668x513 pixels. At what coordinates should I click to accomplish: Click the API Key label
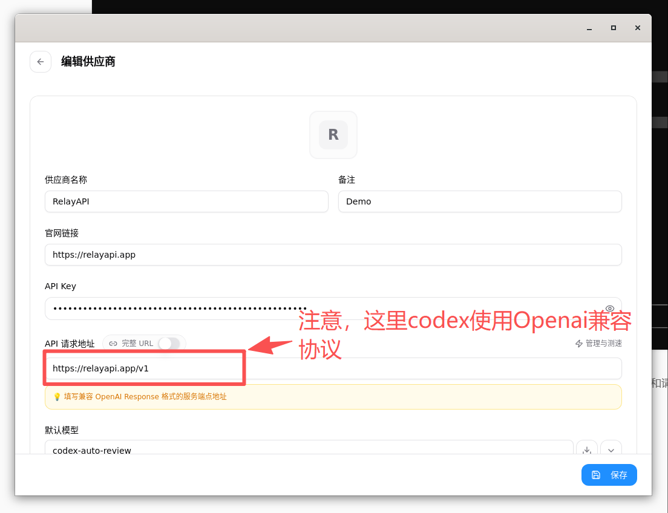click(x=61, y=286)
